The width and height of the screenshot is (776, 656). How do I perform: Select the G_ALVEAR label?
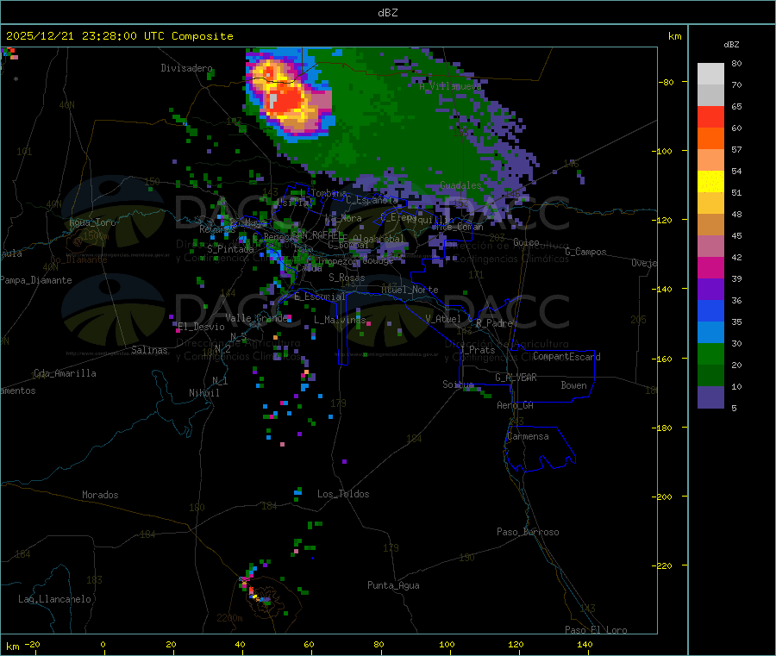click(x=516, y=378)
